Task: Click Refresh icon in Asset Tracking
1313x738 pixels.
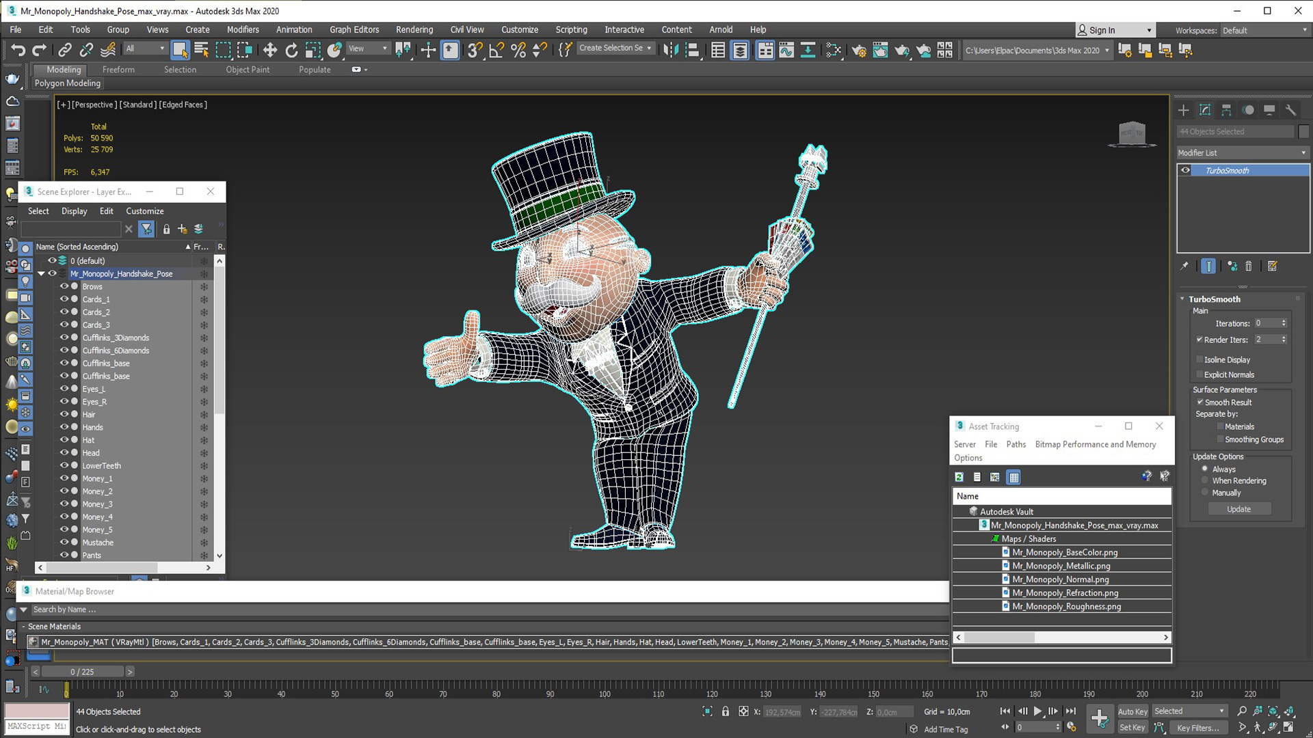Action: click(959, 477)
